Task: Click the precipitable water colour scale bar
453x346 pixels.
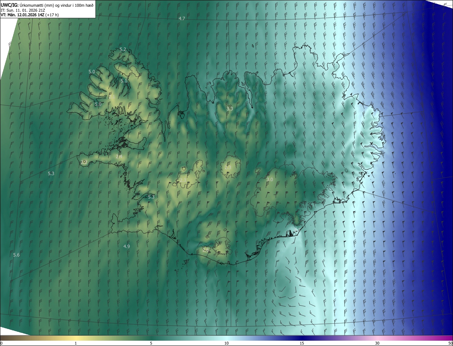Action: tap(226, 338)
